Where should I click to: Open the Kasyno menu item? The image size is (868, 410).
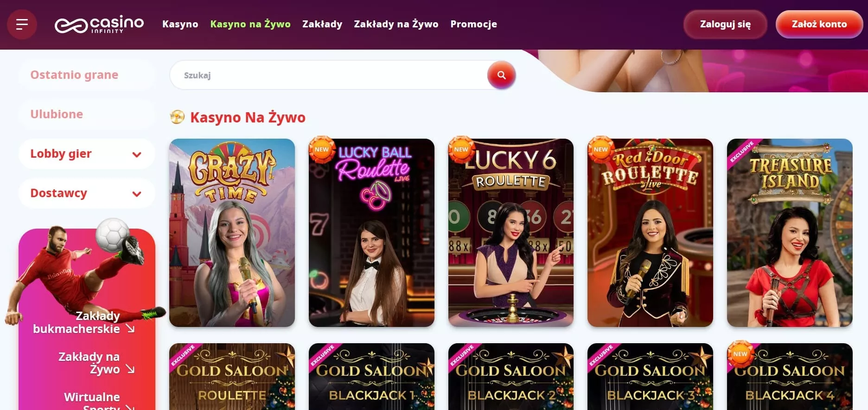tap(180, 24)
